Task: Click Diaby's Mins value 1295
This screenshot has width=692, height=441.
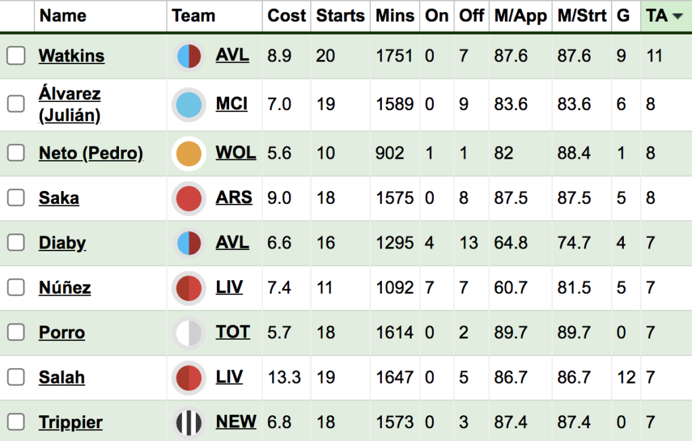Action: (395, 243)
